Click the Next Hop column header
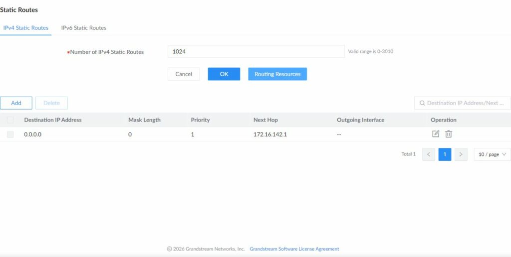The image size is (511, 257). 265,120
